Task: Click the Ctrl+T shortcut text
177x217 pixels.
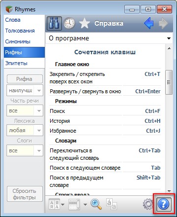Action: click(x=152, y=74)
